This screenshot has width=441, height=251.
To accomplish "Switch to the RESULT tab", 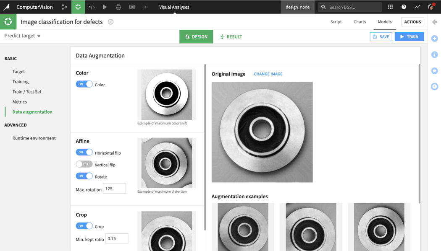I will point(231,37).
